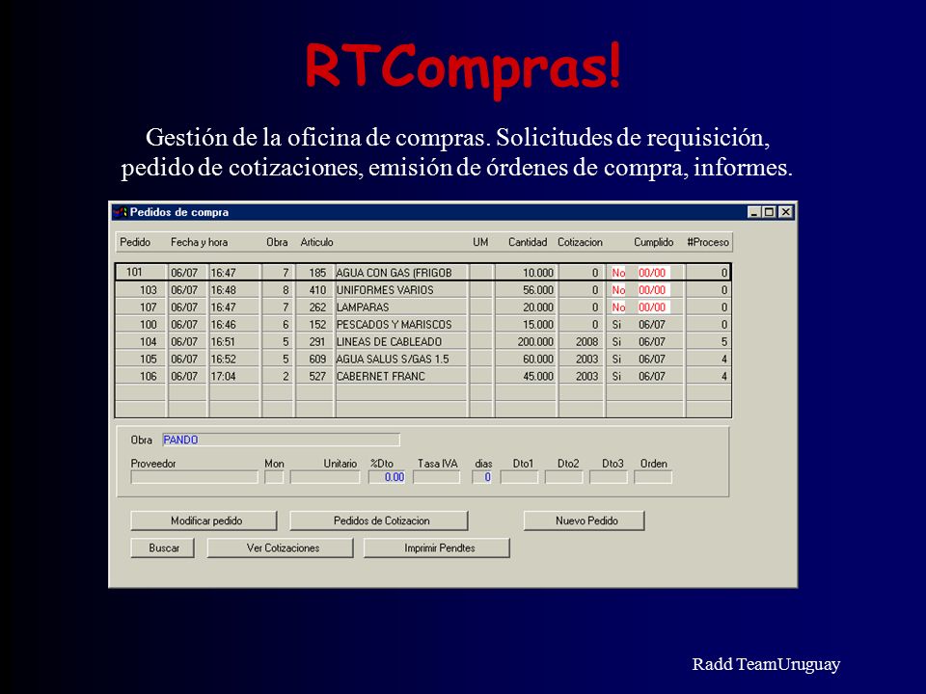
Task: Click the %Dto field showing 0.00
Action: point(387,477)
